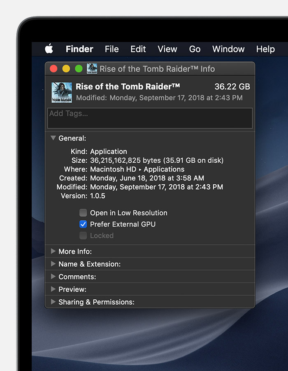The width and height of the screenshot is (288, 371).
Task: Expand the Sharing & Permissions section
Action: pyautogui.click(x=53, y=302)
